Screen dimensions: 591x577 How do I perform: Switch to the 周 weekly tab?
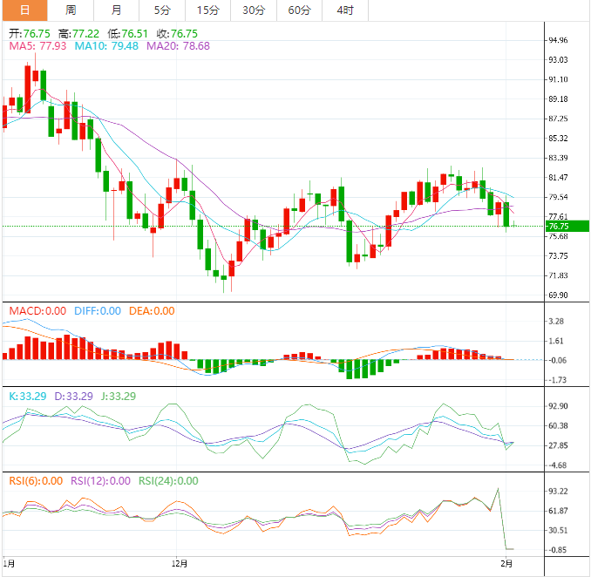(71, 10)
